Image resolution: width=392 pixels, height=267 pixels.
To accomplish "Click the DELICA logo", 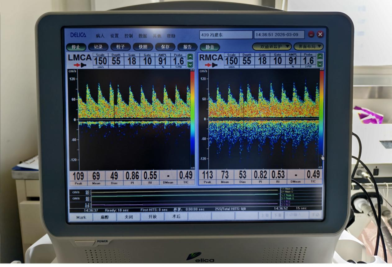I will (78, 35).
